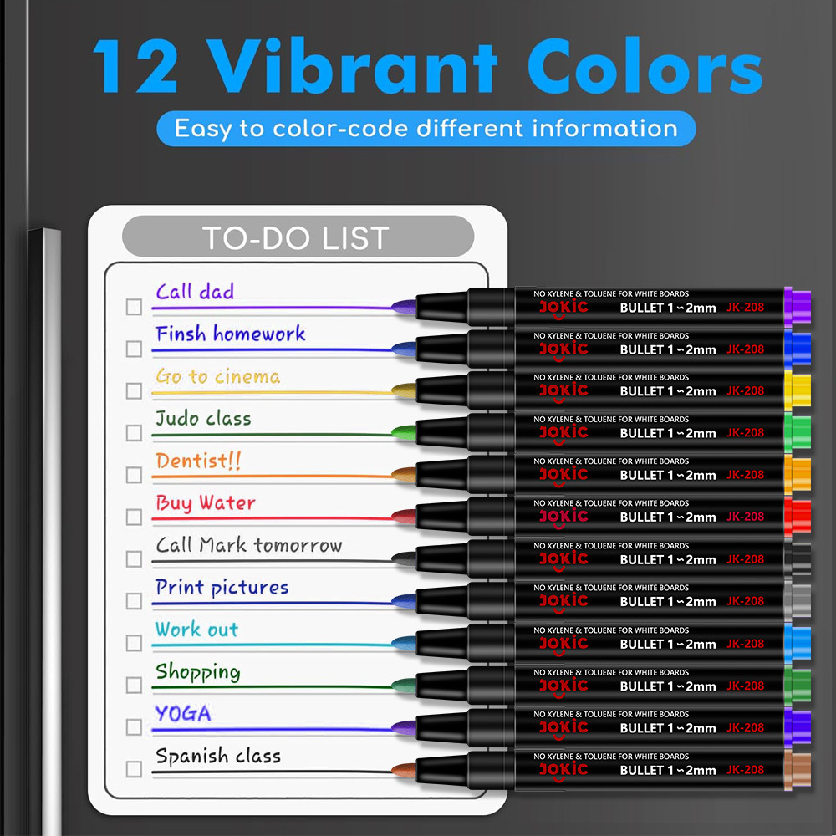The width and height of the screenshot is (836, 836).
Task: Click the orange 'Dentist!!' text
Action: [198, 461]
